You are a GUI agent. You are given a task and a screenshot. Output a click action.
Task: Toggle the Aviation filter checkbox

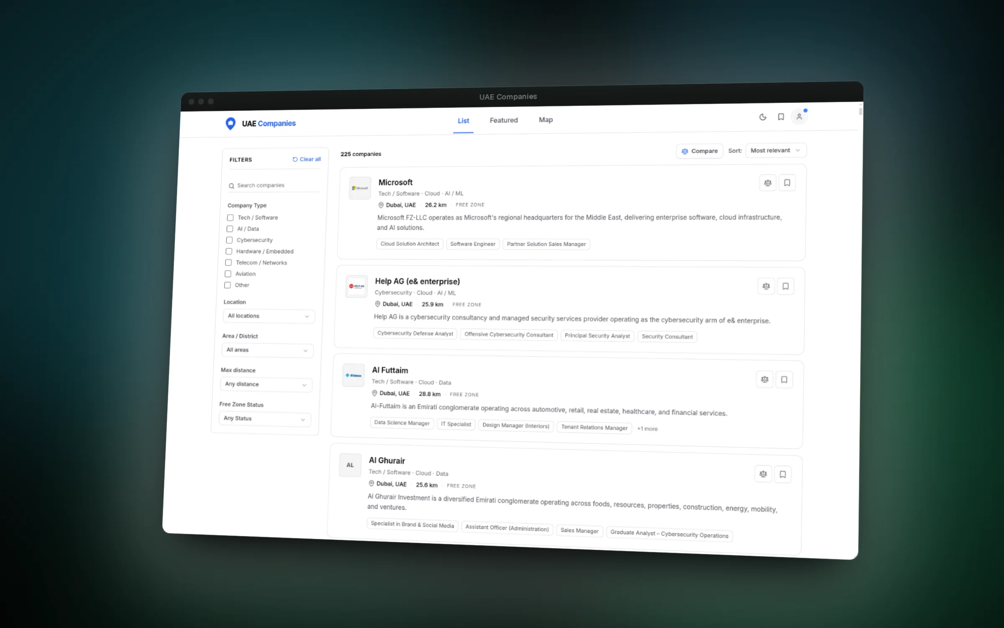click(228, 274)
